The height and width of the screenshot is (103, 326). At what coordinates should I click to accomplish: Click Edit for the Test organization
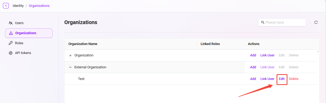click(x=282, y=79)
